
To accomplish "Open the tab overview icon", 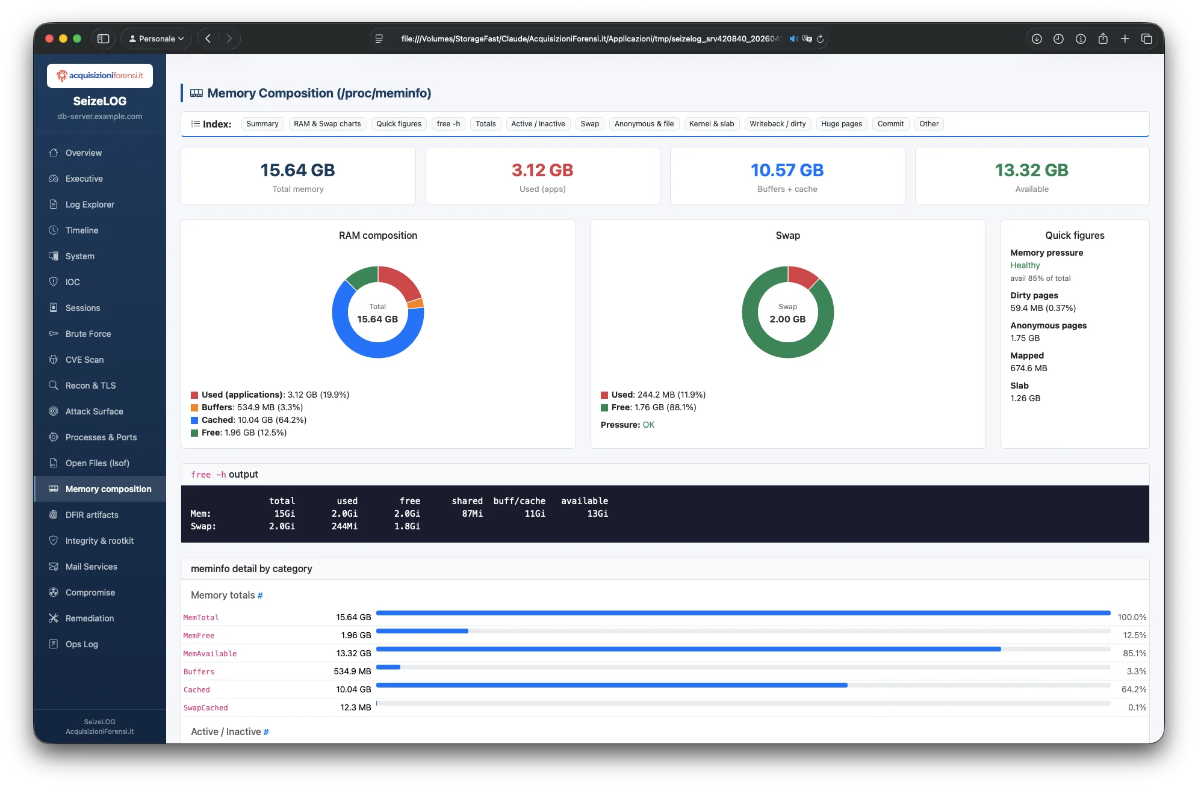I will point(1147,38).
